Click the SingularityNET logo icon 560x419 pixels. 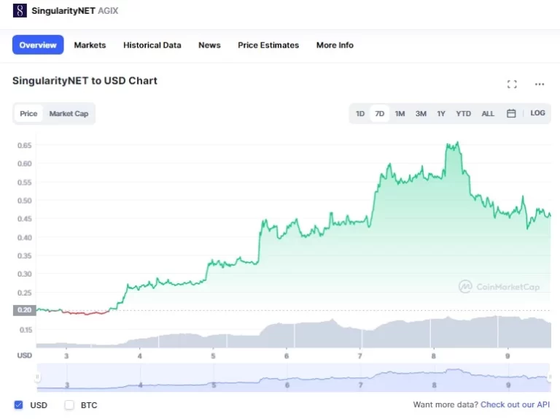(20, 10)
